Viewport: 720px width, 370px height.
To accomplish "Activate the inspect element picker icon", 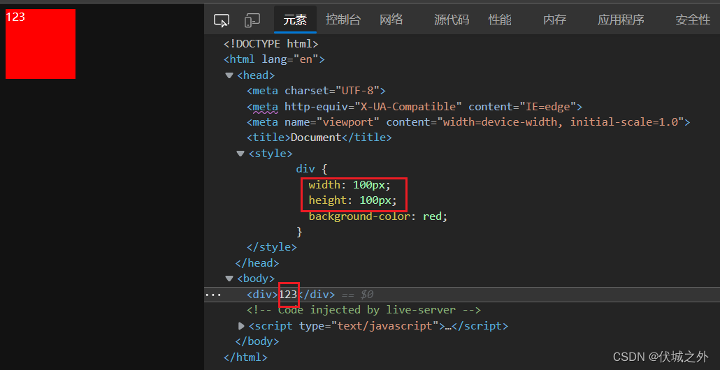I will pos(222,20).
